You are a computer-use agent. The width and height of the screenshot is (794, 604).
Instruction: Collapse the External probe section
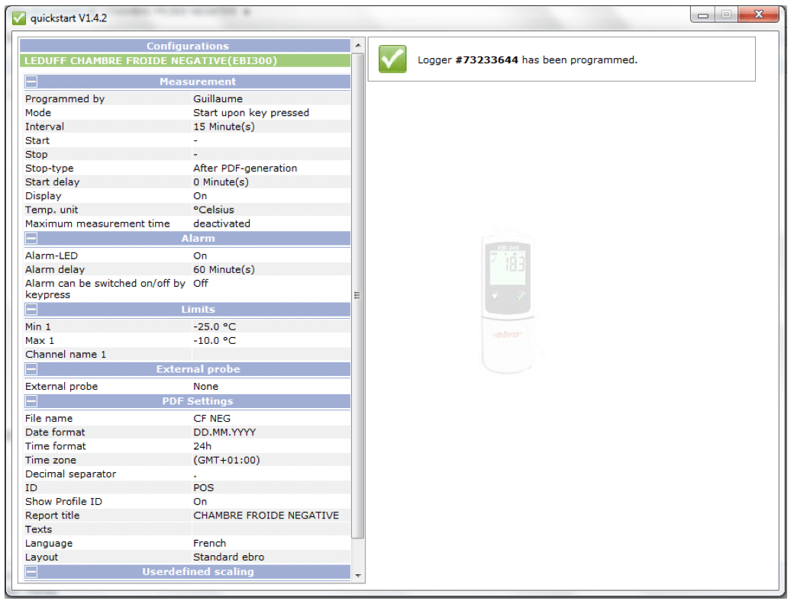point(32,369)
